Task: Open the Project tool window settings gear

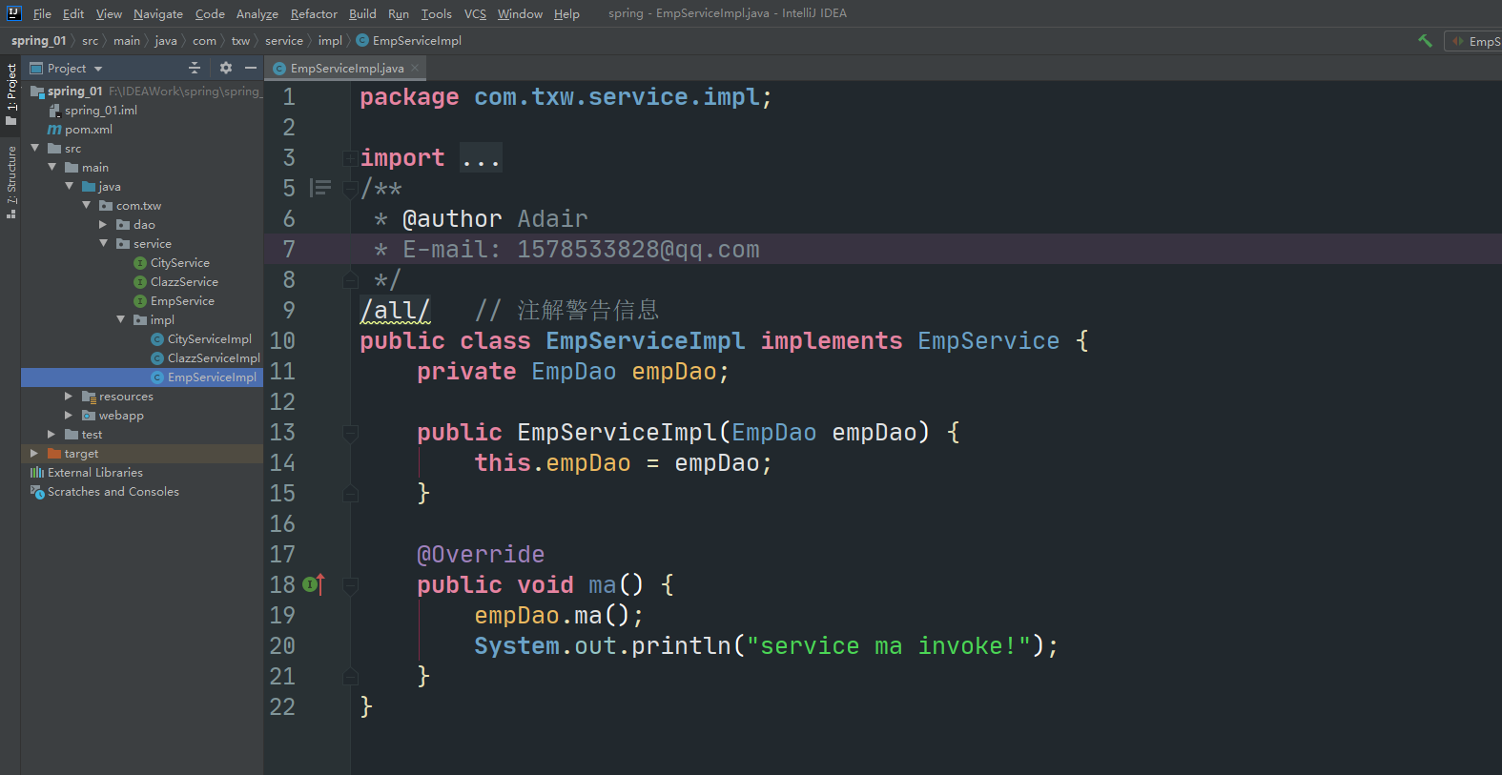Action: click(x=226, y=68)
